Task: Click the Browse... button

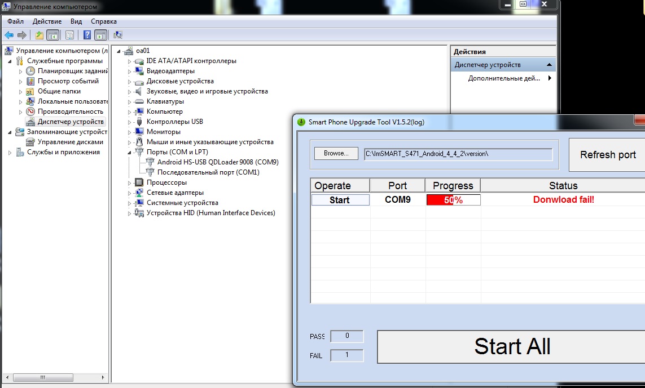Action: coord(336,153)
